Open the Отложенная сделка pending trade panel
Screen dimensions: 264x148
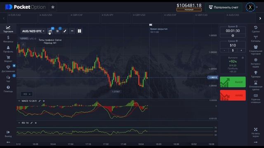point(256,86)
